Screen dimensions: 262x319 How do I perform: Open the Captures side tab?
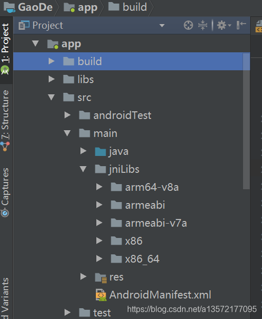tap(5, 192)
